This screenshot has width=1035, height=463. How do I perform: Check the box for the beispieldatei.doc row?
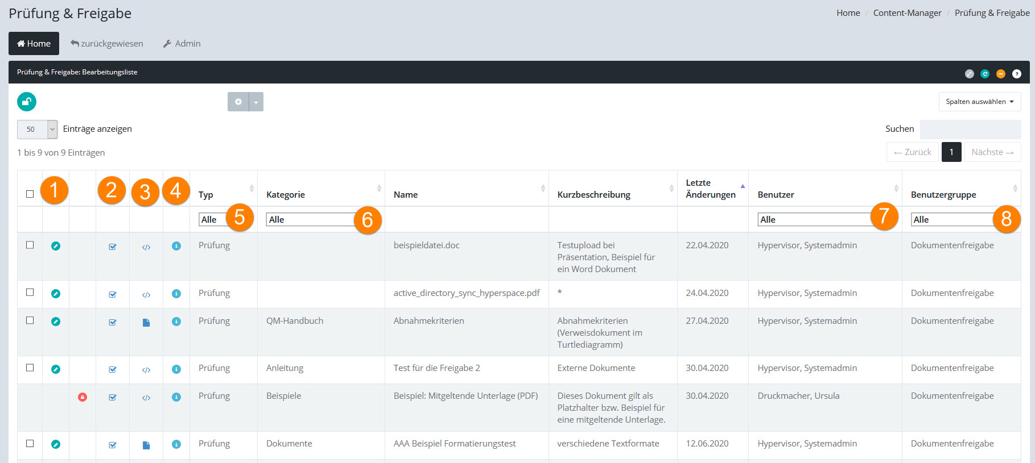[30, 245]
